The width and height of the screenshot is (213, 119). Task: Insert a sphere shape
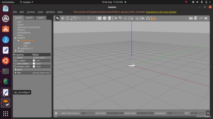coord(105,18)
